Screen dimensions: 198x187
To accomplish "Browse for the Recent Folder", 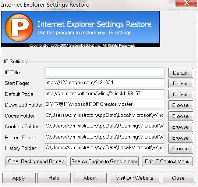I will (x=181, y=138).
